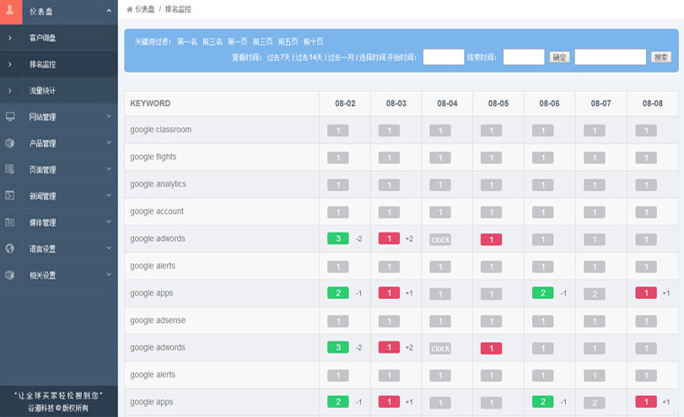This screenshot has height=417, width=684.
Task: Click the arrow icon before 排名监控
Action: tap(10, 65)
